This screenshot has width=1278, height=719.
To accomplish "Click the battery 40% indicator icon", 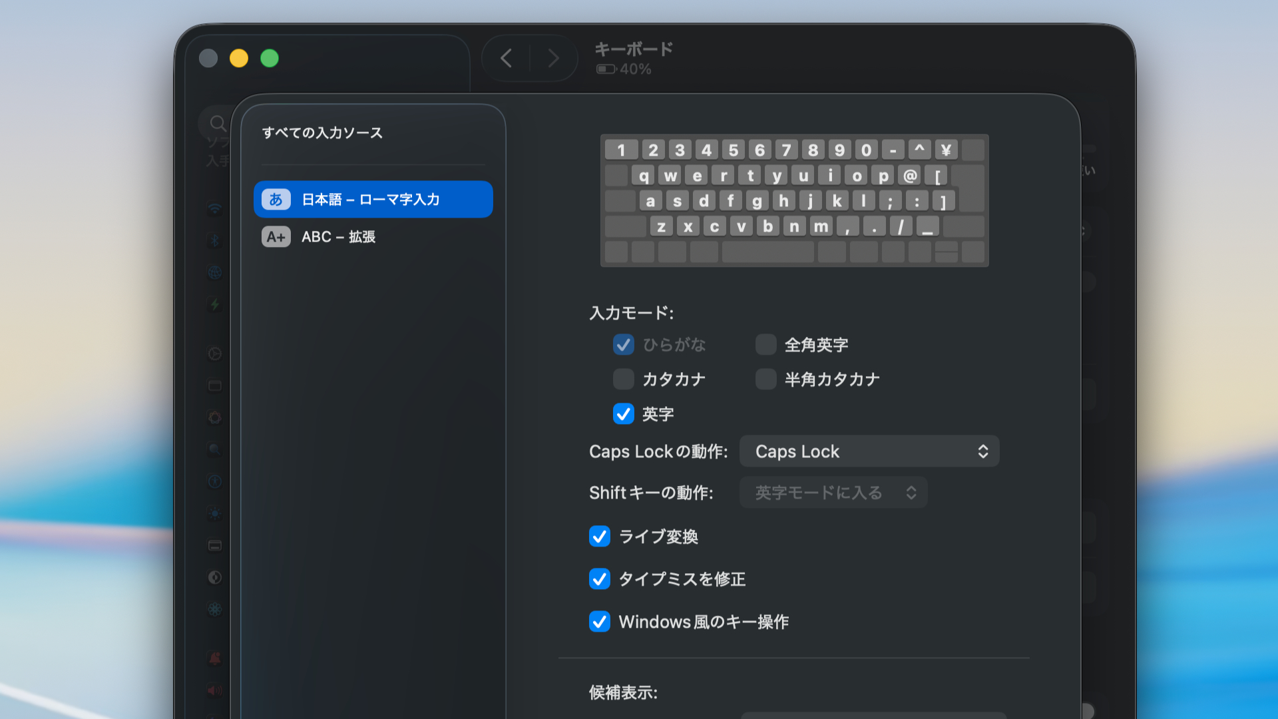I will click(606, 69).
